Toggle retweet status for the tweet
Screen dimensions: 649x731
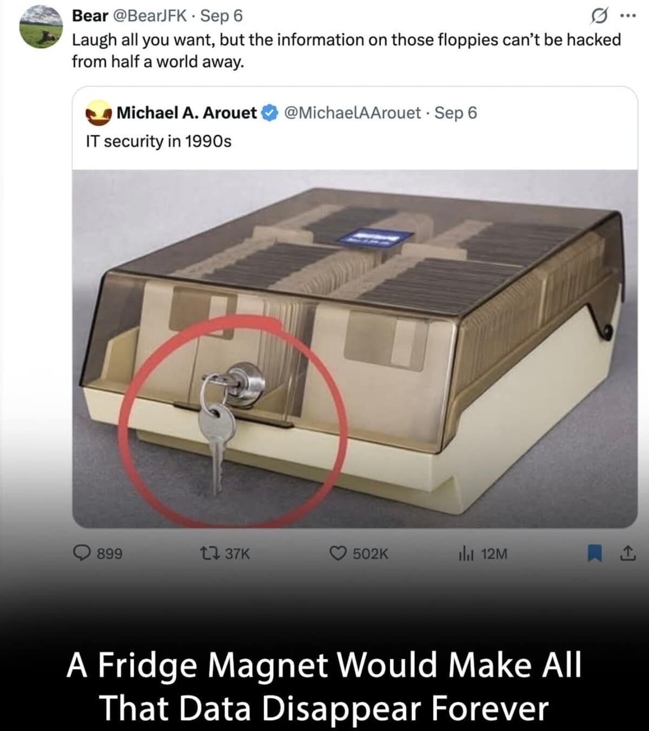point(214,552)
